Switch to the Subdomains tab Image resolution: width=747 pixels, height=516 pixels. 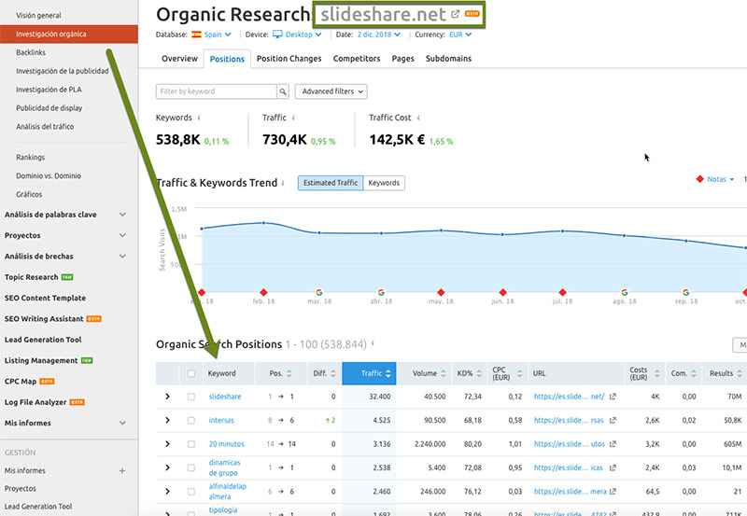pyautogui.click(x=448, y=59)
